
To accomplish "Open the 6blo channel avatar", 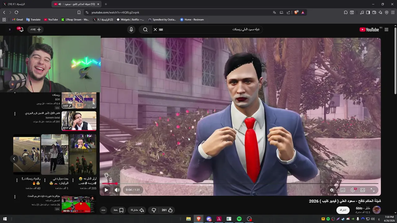I will [377, 210].
